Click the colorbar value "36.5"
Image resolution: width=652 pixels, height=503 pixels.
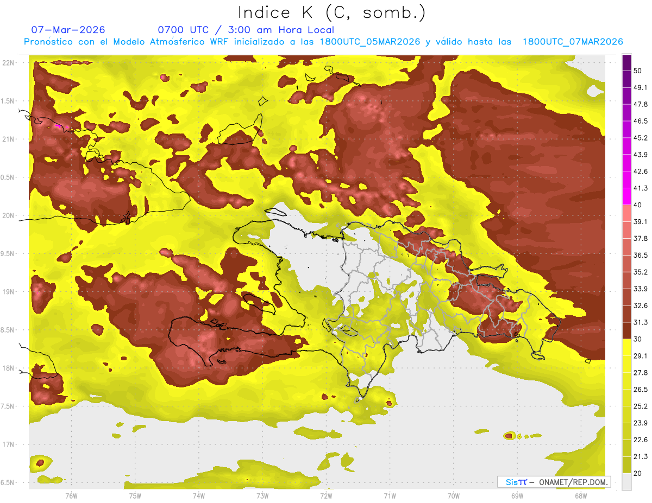click(x=640, y=255)
